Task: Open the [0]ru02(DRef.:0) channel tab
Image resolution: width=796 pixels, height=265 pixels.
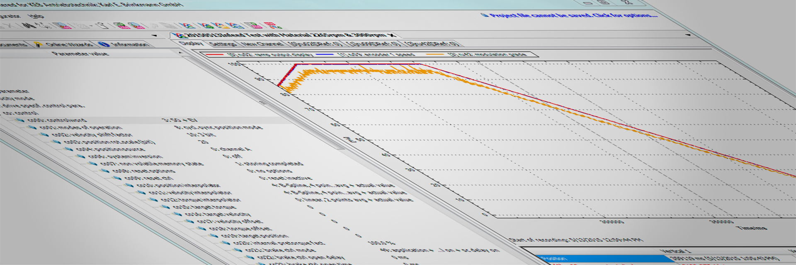Action: pyautogui.click(x=315, y=43)
